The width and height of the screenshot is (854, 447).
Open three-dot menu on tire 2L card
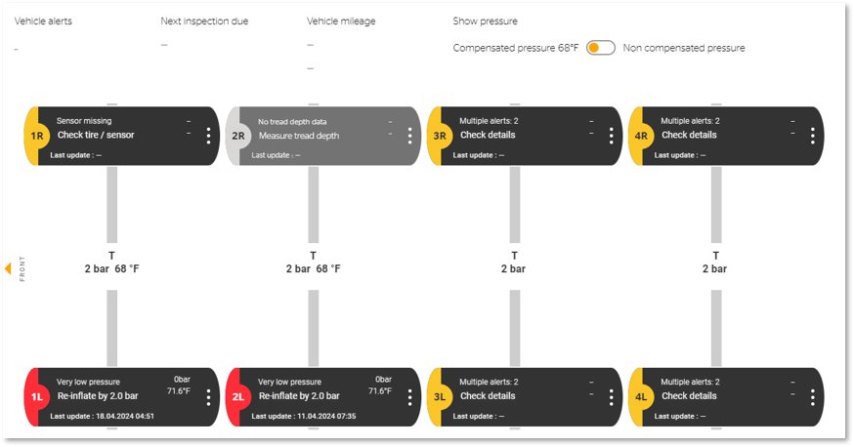[x=409, y=397]
